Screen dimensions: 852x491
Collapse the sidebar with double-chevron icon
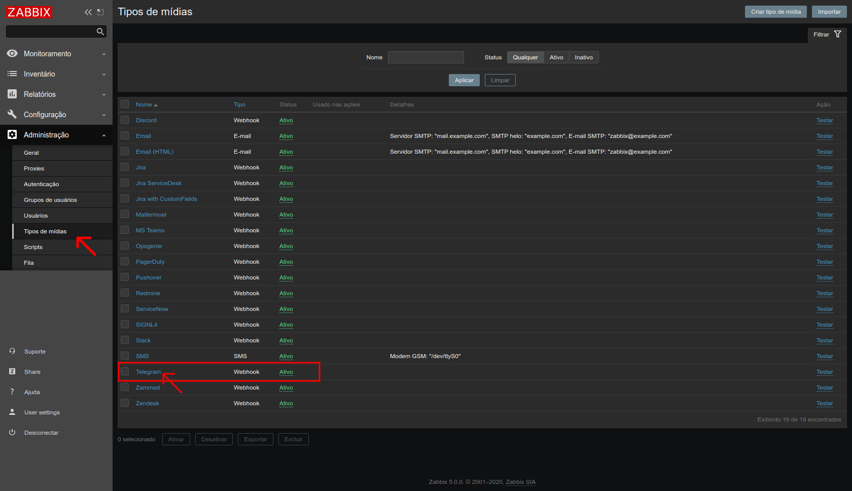[x=88, y=12]
